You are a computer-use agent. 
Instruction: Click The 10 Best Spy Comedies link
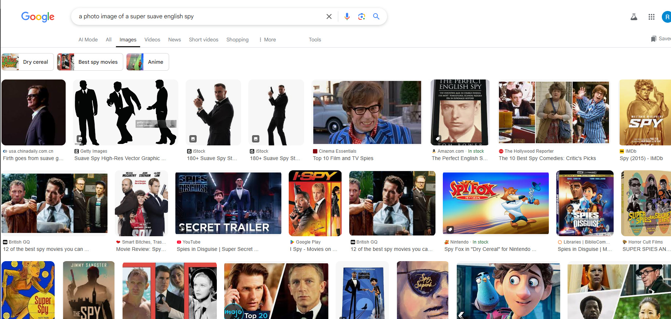click(547, 158)
